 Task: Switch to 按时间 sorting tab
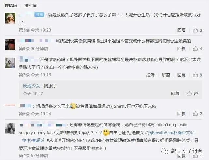tap(31, 6)
